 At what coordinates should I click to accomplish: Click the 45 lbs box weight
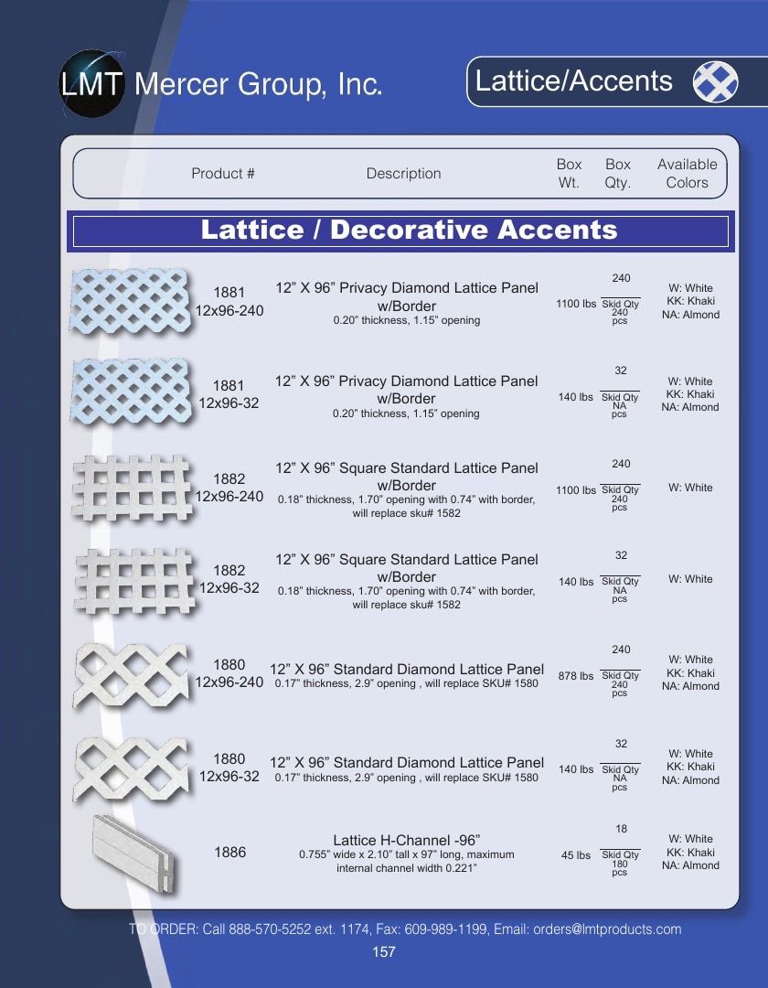575,855
